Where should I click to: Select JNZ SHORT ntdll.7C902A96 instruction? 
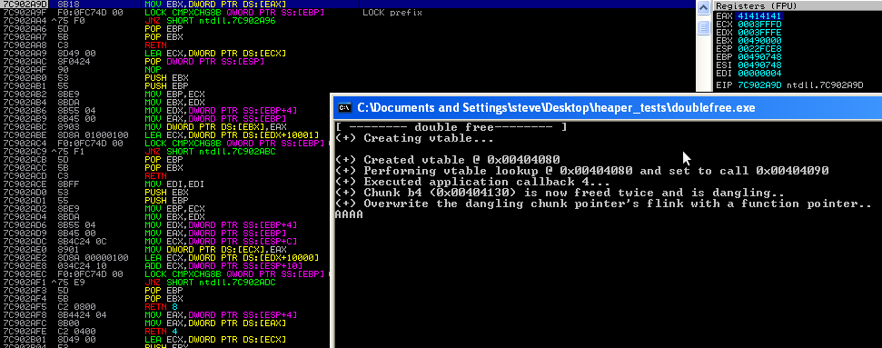(211, 20)
